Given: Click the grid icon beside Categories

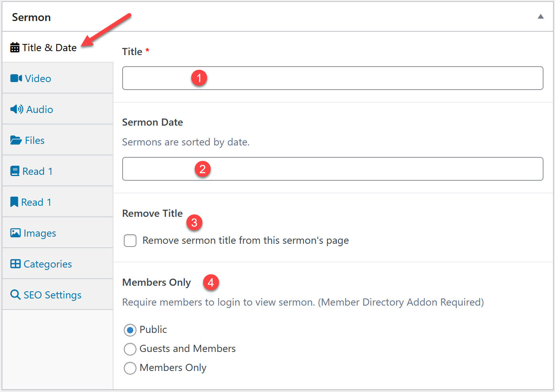Looking at the screenshot, I should click(x=15, y=264).
